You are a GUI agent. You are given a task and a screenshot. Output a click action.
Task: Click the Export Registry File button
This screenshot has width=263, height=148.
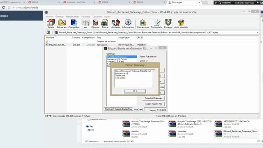(154, 104)
